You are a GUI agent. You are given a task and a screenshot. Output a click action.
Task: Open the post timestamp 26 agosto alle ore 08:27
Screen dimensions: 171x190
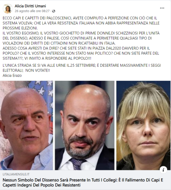(32, 11)
